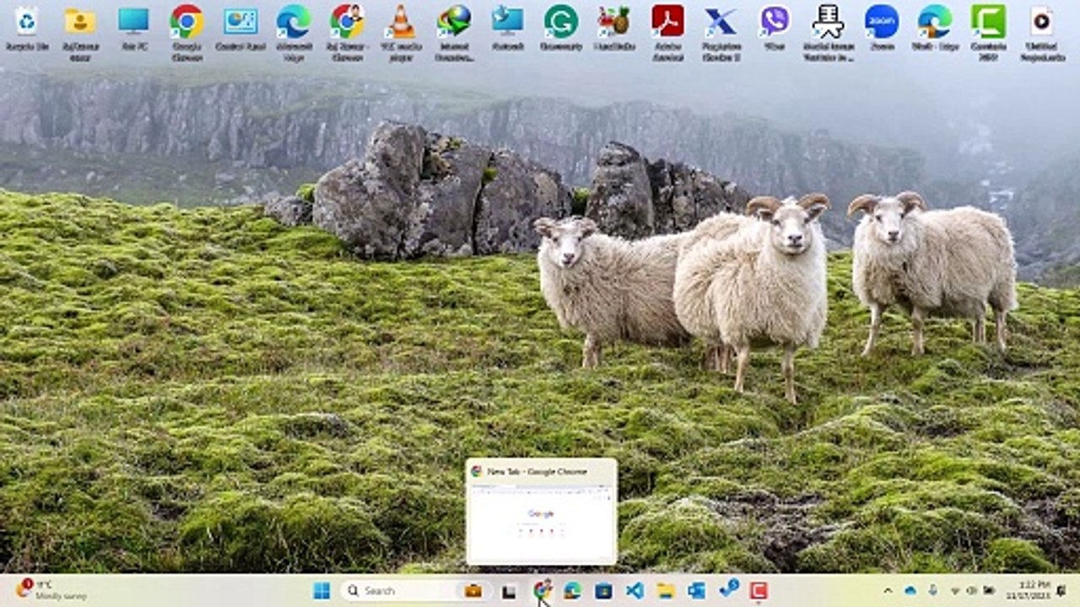Screen dimensions: 1080x607
Task: Open the This PC desktop icon
Action: point(133,30)
